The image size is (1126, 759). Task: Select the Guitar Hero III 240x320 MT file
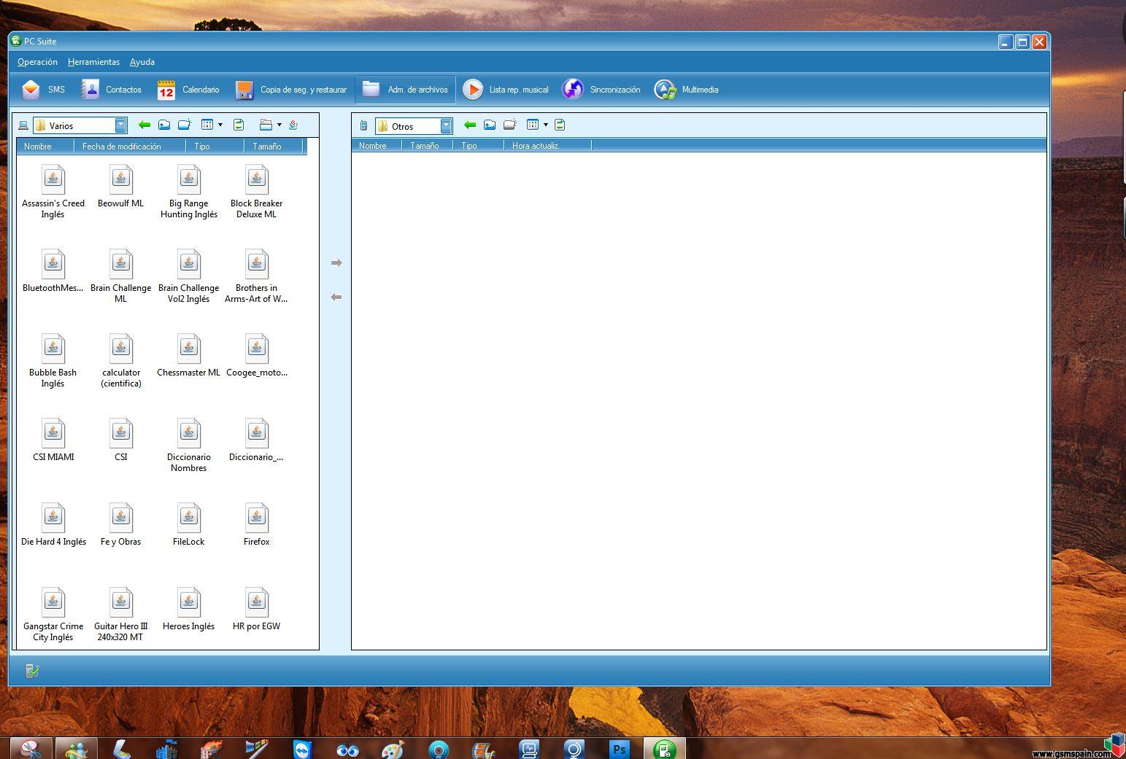point(121,615)
